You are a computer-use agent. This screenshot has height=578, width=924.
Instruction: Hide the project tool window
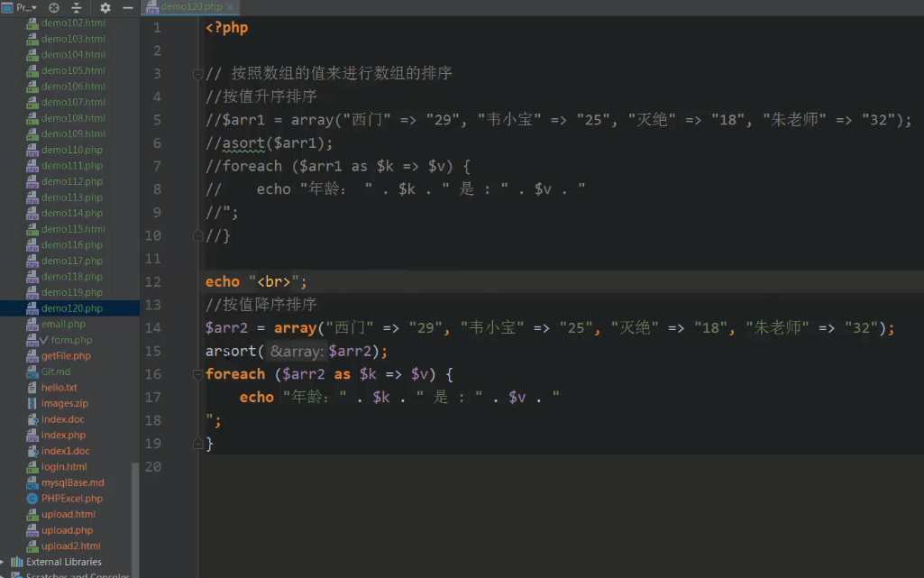127,7
